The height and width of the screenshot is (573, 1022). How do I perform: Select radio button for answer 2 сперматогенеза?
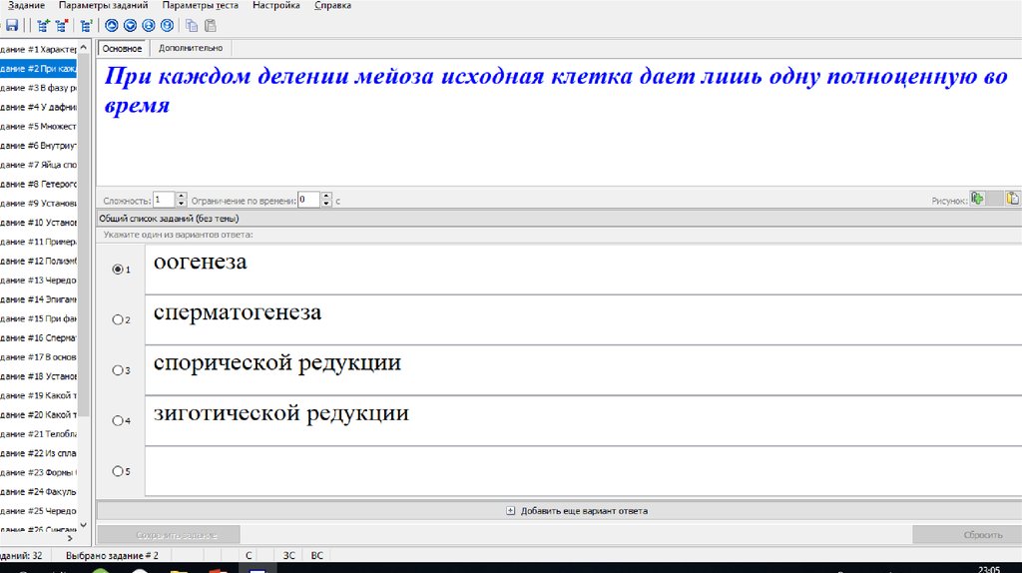(x=118, y=319)
